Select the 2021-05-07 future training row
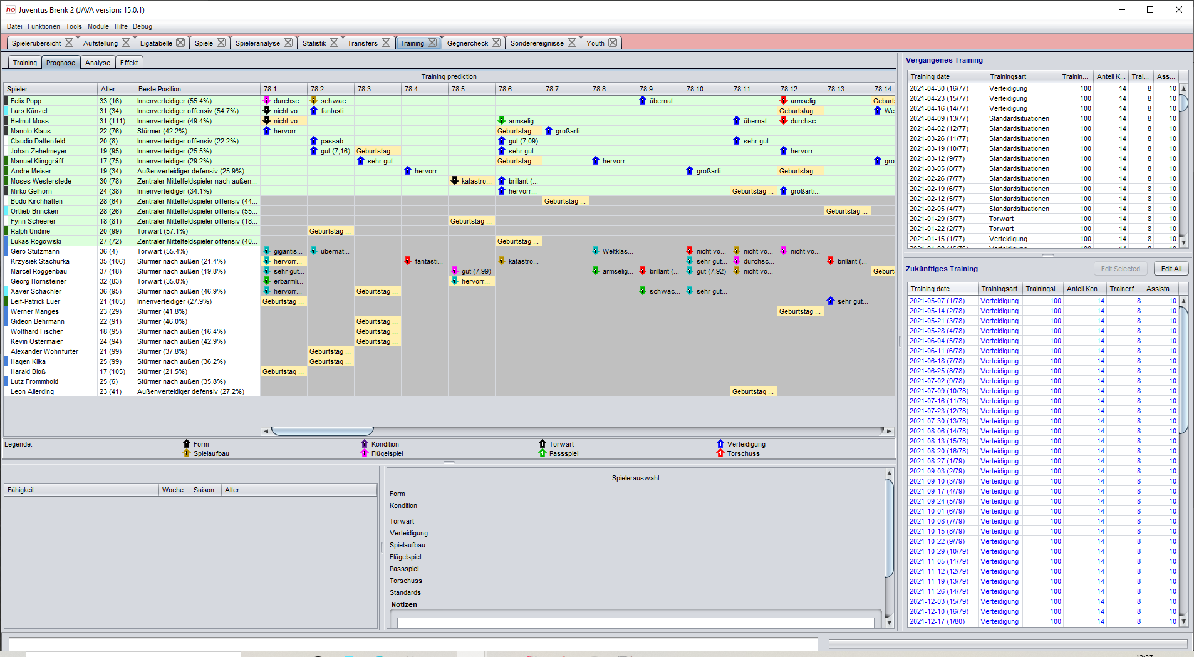The height and width of the screenshot is (657, 1194). click(x=1043, y=301)
